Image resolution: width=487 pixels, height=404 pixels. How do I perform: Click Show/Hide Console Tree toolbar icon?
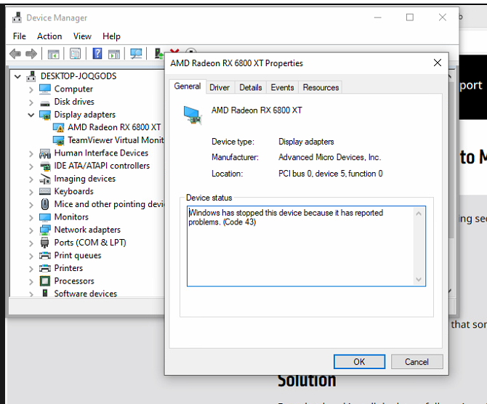[53, 54]
